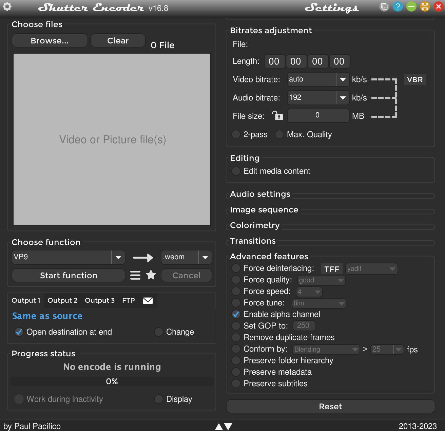Open the task list menu icon
Screen dimensions: 445x431
135,275
